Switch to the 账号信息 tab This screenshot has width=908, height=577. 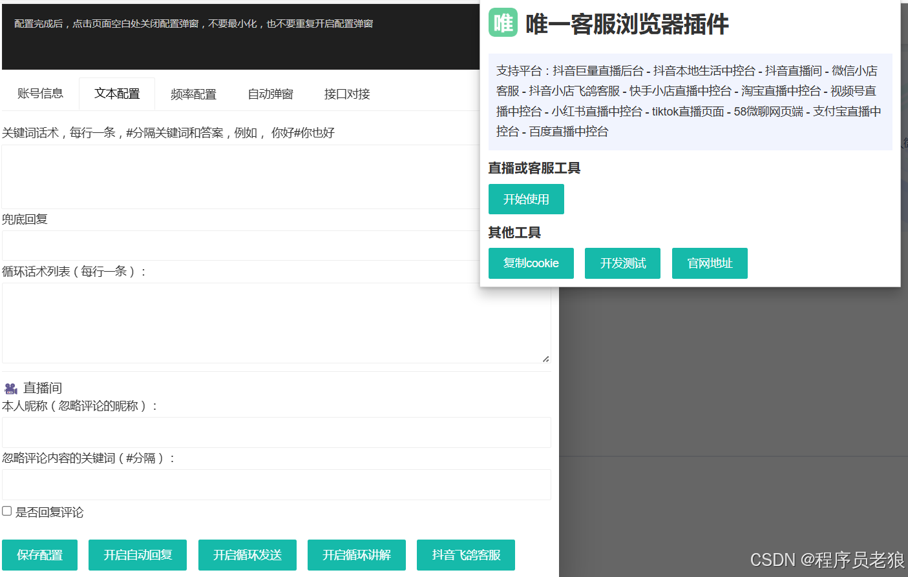point(40,94)
